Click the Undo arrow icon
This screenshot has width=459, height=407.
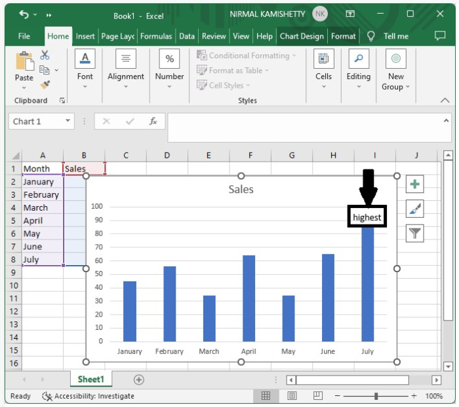24,14
